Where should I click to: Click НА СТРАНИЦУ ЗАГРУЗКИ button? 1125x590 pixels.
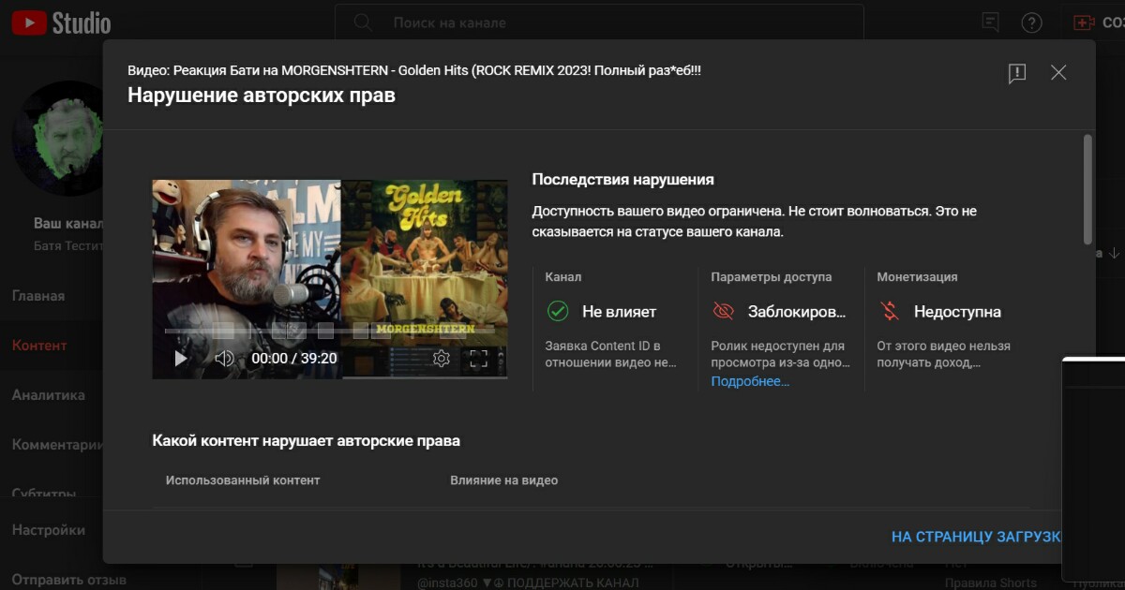point(976,537)
